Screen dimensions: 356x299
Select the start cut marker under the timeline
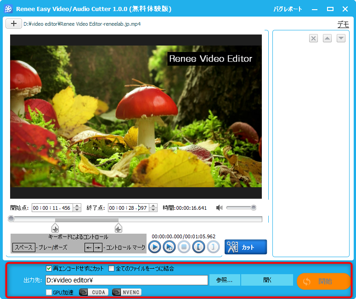tap(55, 228)
